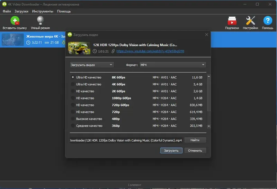This screenshot has width=277, height=189.
Task: Click the 614,4 MB size value
Action: [x=196, y=112]
